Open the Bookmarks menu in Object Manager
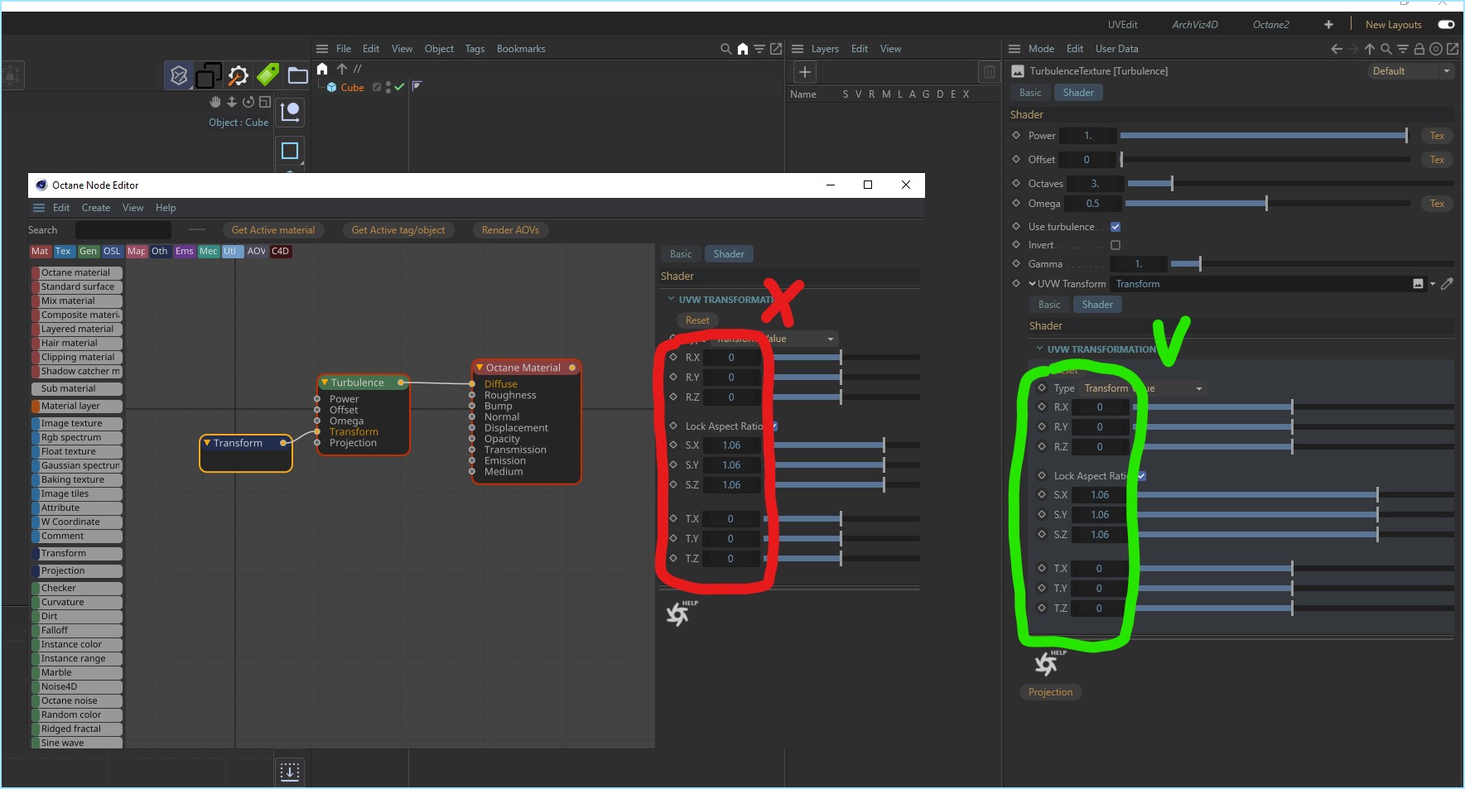This screenshot has height=789, width=1465. tap(521, 49)
